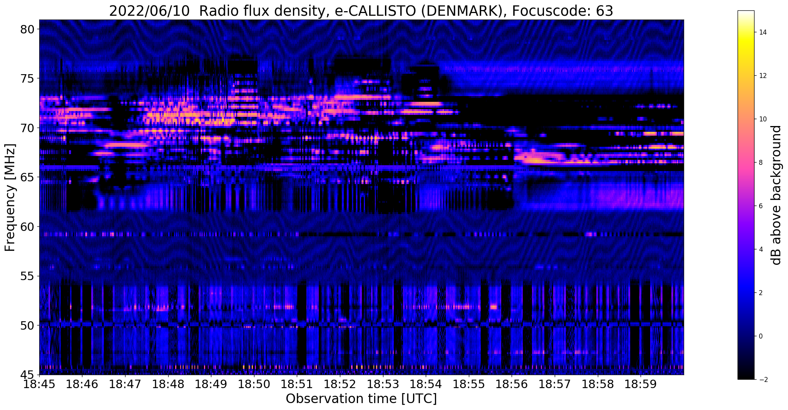Click the 18:56 time tick label
Image resolution: width=788 pixels, height=410 pixels.
512,384
